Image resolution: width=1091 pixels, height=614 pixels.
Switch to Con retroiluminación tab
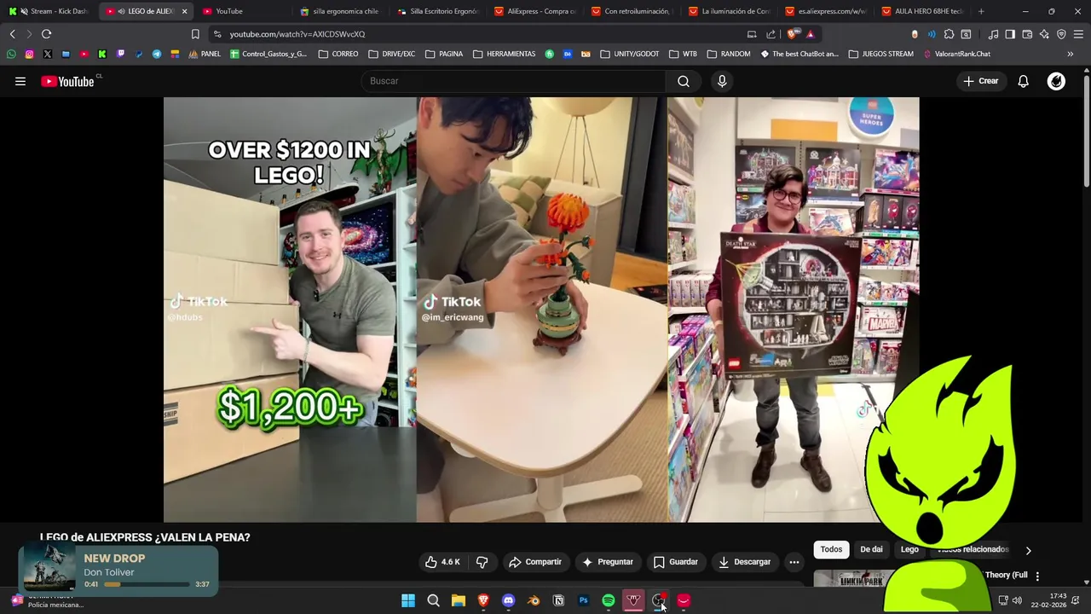point(632,11)
